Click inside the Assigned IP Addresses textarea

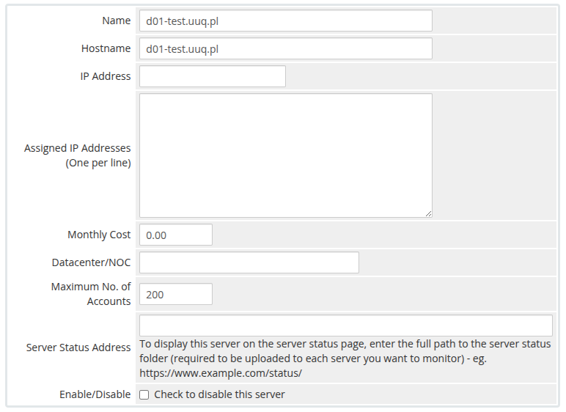(285, 155)
